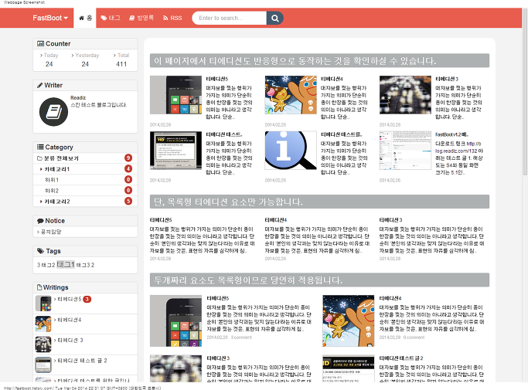This screenshot has height=390, width=528.
Task: Open the Readiz writer name link
Action: click(x=78, y=97)
